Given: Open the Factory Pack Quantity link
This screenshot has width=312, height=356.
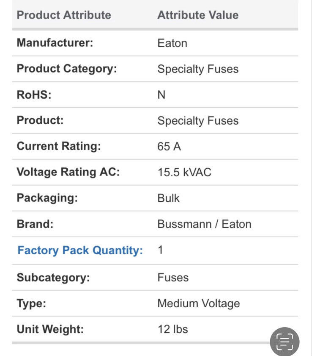Looking at the screenshot, I should [x=80, y=250].
